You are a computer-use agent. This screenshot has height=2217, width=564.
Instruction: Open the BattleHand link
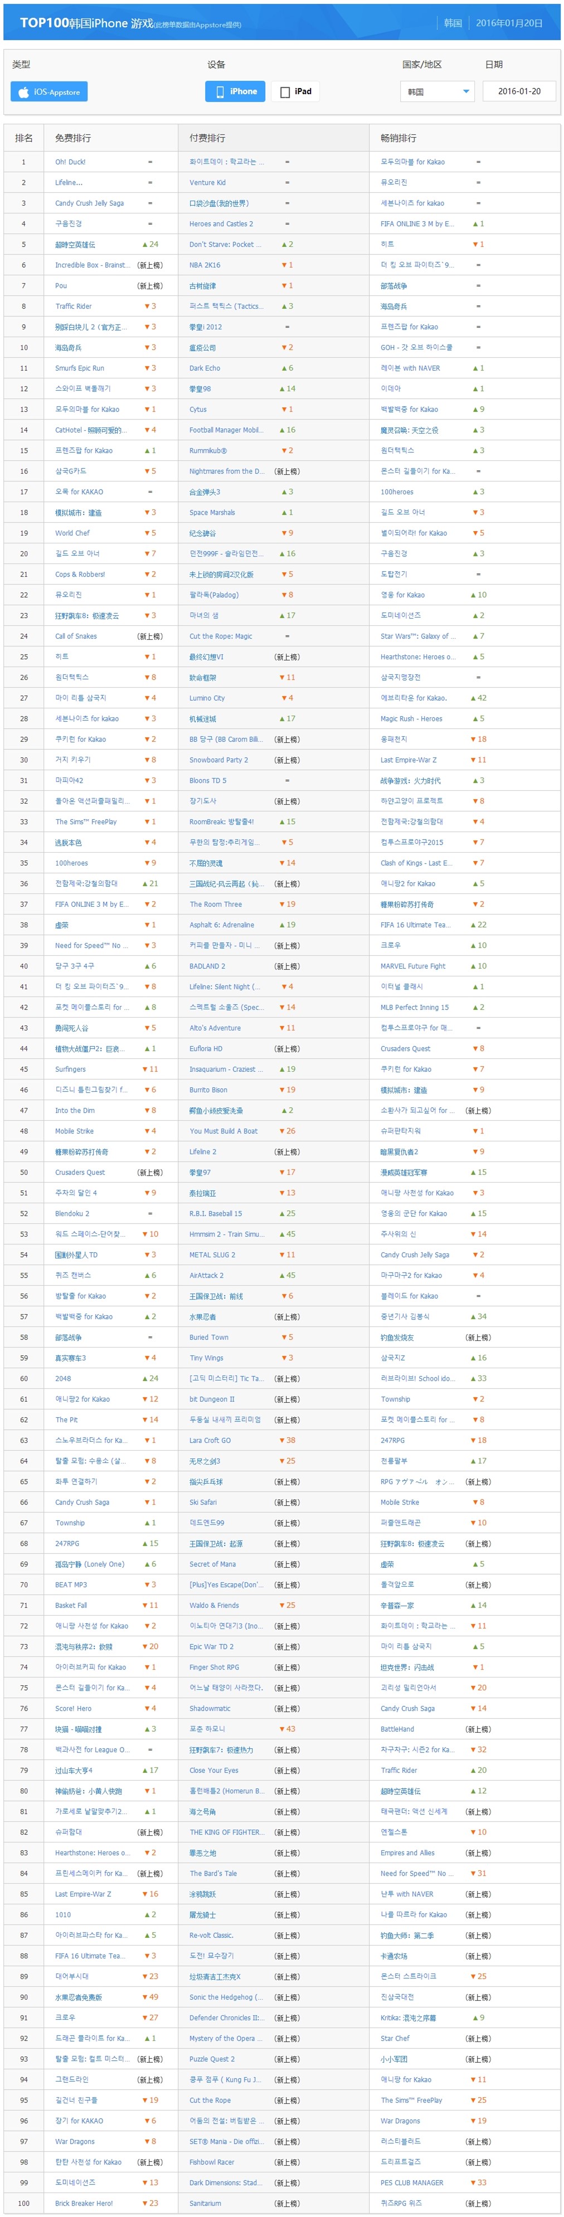(397, 1730)
